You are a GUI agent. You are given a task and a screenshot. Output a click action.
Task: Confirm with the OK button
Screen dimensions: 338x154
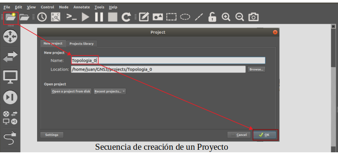265,135
